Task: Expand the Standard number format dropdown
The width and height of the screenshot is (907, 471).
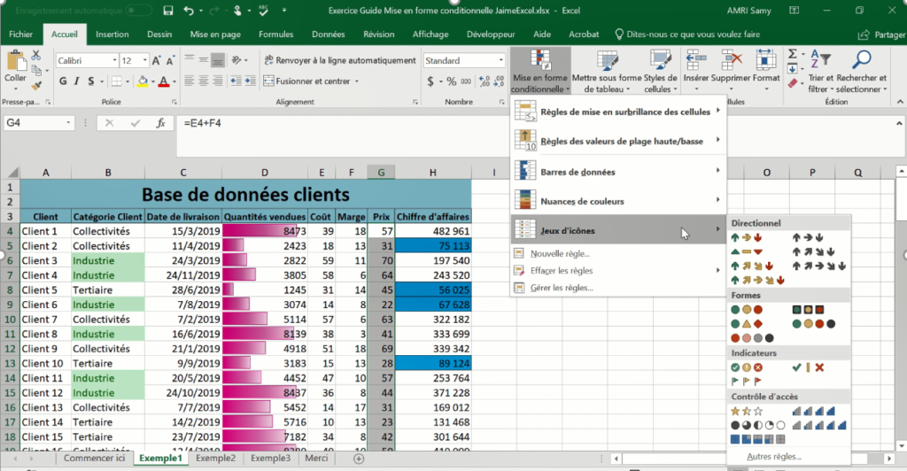Action: [499, 61]
